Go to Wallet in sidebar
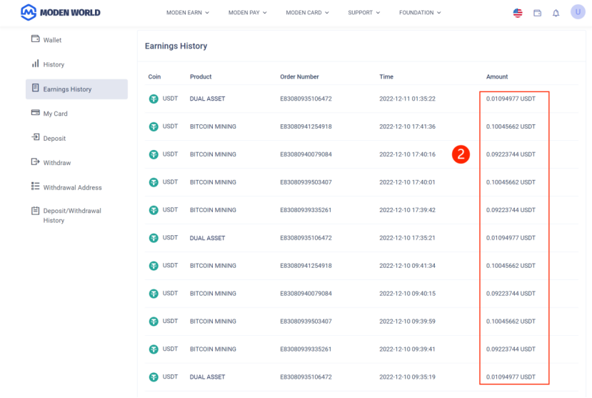Image resolution: width=592 pixels, height=398 pixels. (x=76, y=40)
